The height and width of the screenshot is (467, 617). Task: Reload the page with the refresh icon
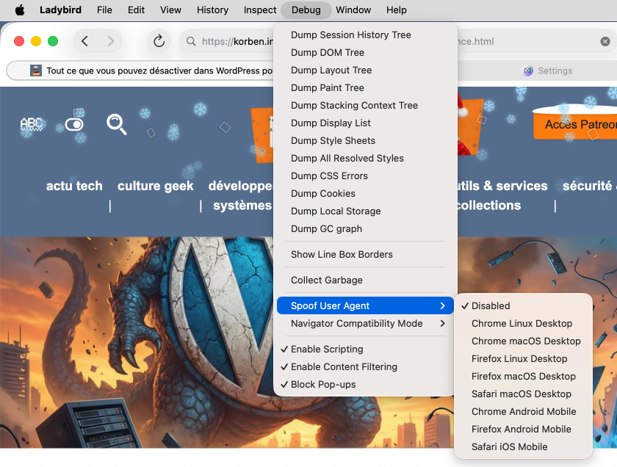[159, 41]
